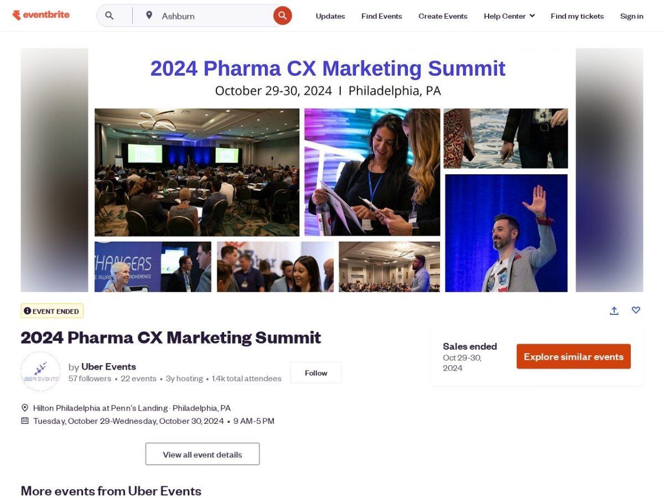Open Find my tickets
This screenshot has height=498, width=664.
pos(577,16)
